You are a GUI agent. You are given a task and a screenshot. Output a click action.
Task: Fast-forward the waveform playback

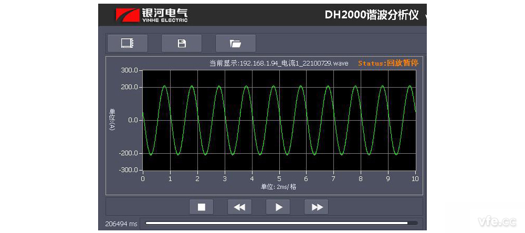tap(317, 207)
